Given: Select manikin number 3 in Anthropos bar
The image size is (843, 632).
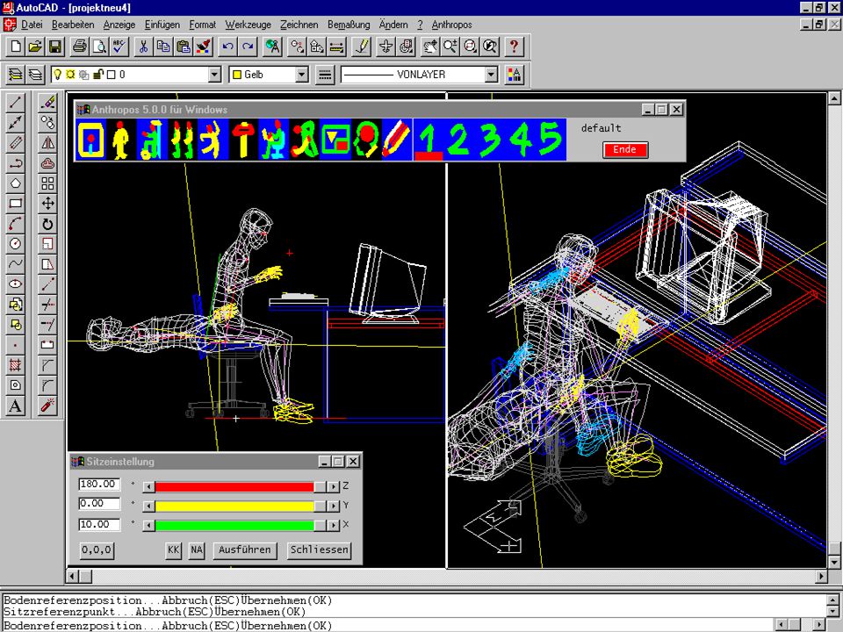Looking at the screenshot, I should pyautogui.click(x=490, y=140).
